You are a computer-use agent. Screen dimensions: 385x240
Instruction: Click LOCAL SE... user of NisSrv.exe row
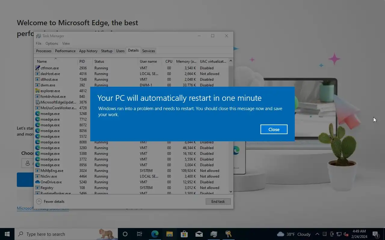[149, 176]
